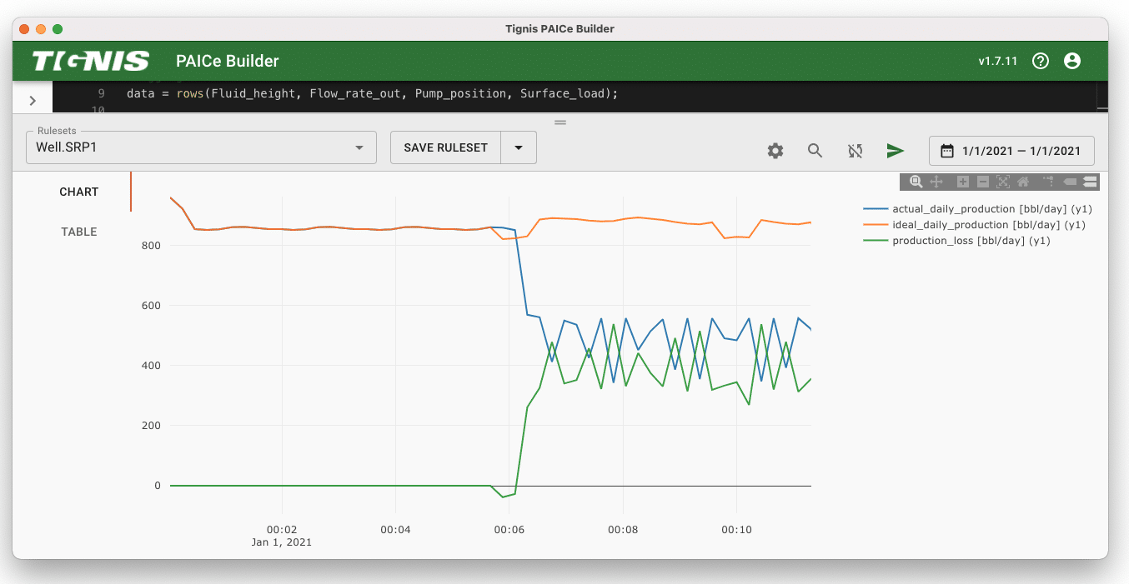Toggle spike lines on the chart
Screen dimensions: 1129x584
click(1048, 182)
